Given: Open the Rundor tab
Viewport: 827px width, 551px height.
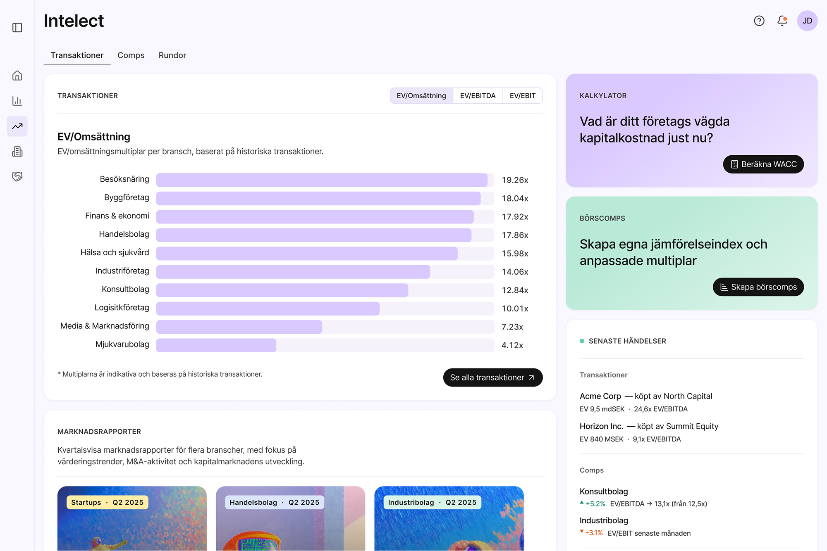Looking at the screenshot, I should [172, 55].
